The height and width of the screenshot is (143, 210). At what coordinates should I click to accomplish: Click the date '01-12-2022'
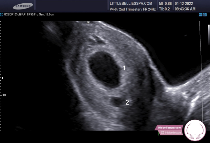pos(184,4)
